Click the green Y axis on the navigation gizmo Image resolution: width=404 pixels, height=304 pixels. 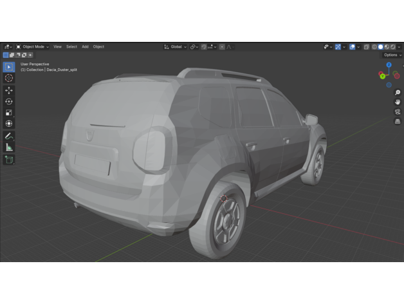coord(382,76)
